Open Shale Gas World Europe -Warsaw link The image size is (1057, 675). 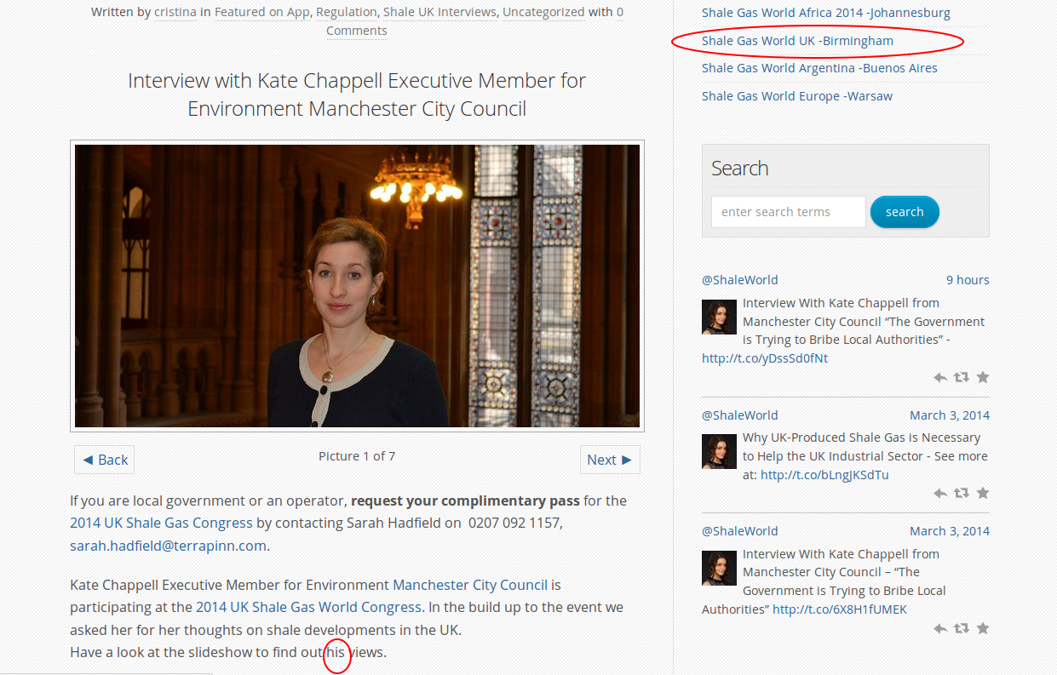797,96
